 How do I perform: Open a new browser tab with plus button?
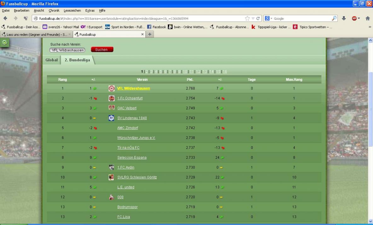[150, 34]
